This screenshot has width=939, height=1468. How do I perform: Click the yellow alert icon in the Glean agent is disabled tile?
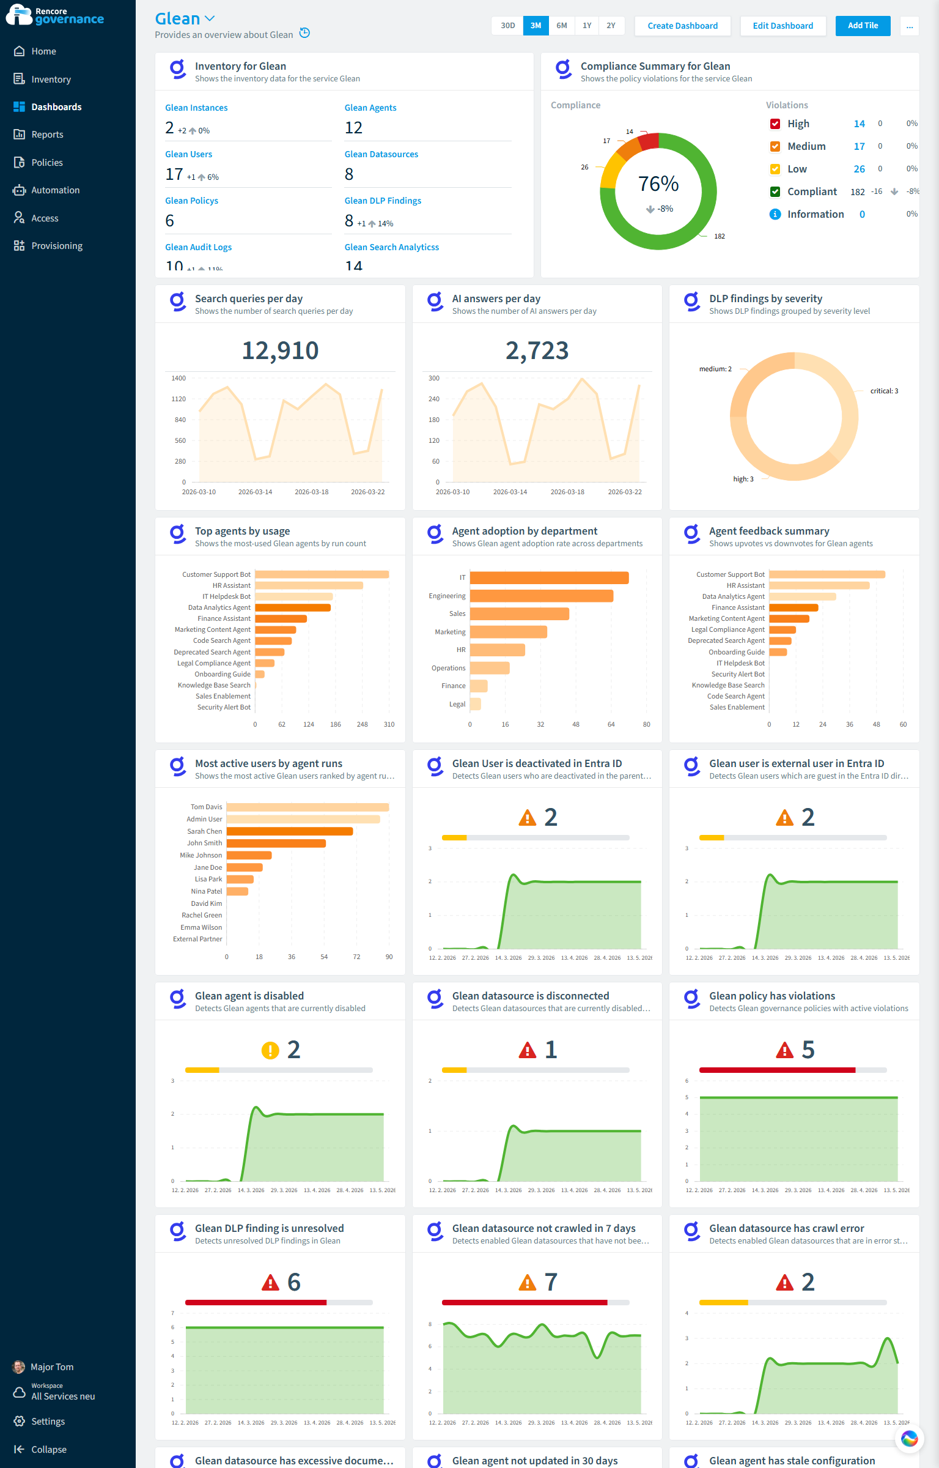[x=270, y=1050]
